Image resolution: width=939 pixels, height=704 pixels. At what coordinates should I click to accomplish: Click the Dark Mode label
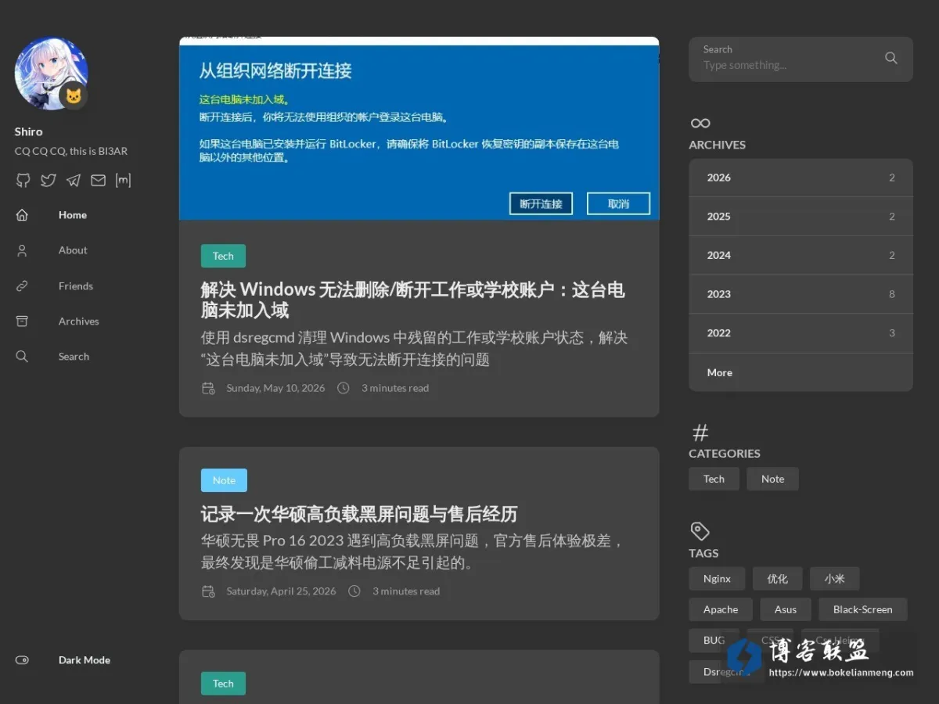click(x=85, y=660)
